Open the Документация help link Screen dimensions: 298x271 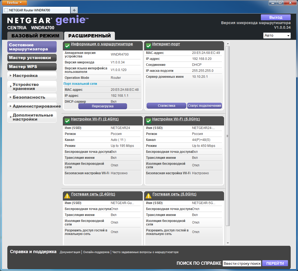click(x=70, y=252)
